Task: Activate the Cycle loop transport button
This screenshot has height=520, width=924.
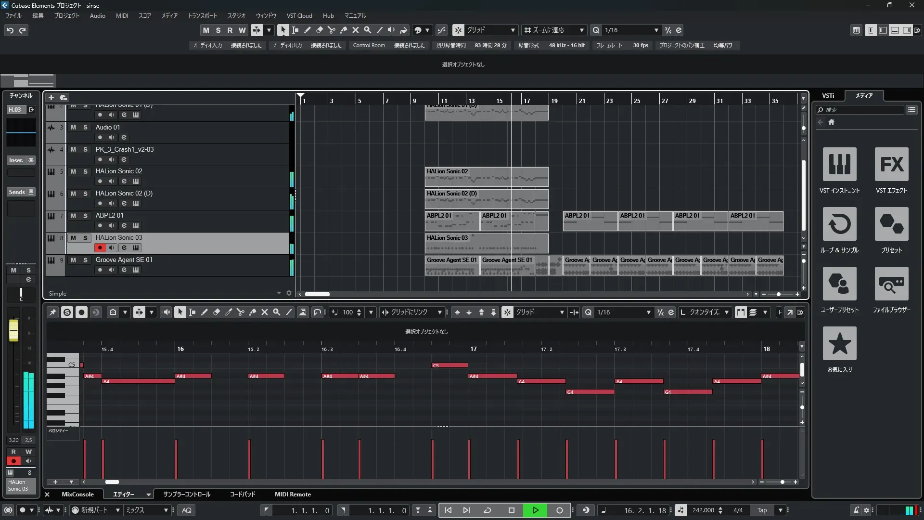Action: pos(487,510)
